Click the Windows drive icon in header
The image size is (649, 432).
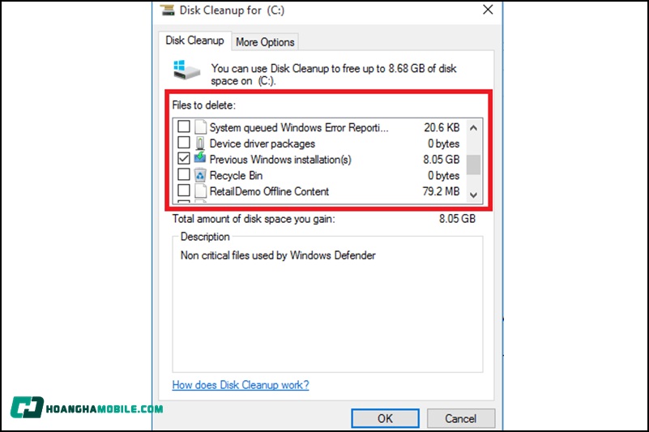pos(186,70)
